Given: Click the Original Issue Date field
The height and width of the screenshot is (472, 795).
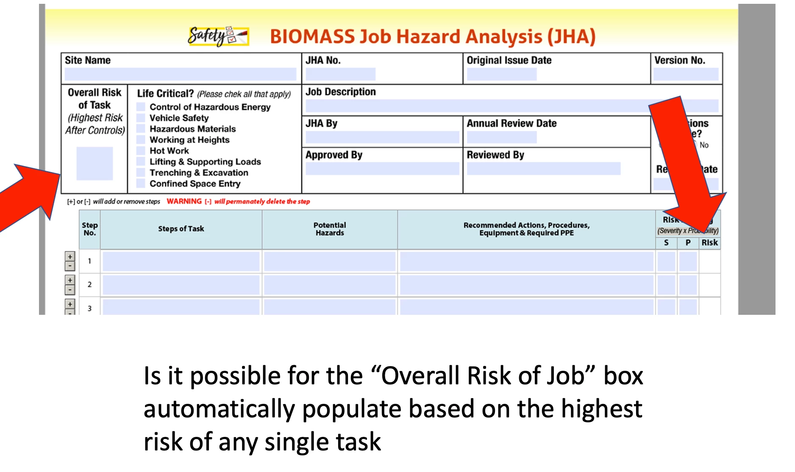Looking at the screenshot, I should pos(501,74).
